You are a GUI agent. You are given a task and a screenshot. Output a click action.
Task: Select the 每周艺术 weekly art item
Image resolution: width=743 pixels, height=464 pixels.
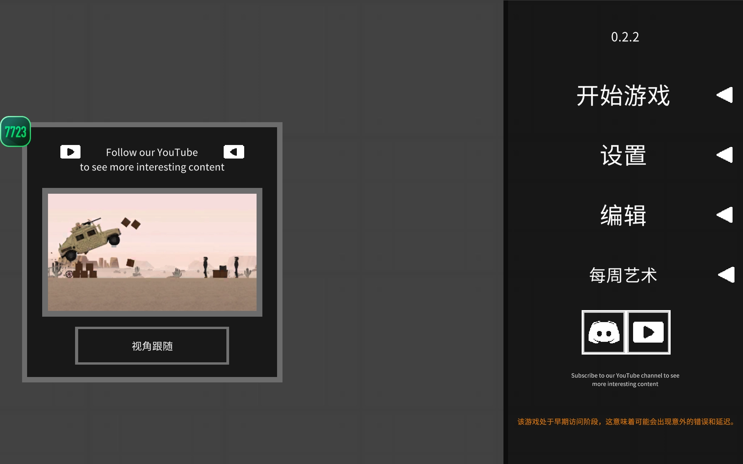tap(623, 275)
